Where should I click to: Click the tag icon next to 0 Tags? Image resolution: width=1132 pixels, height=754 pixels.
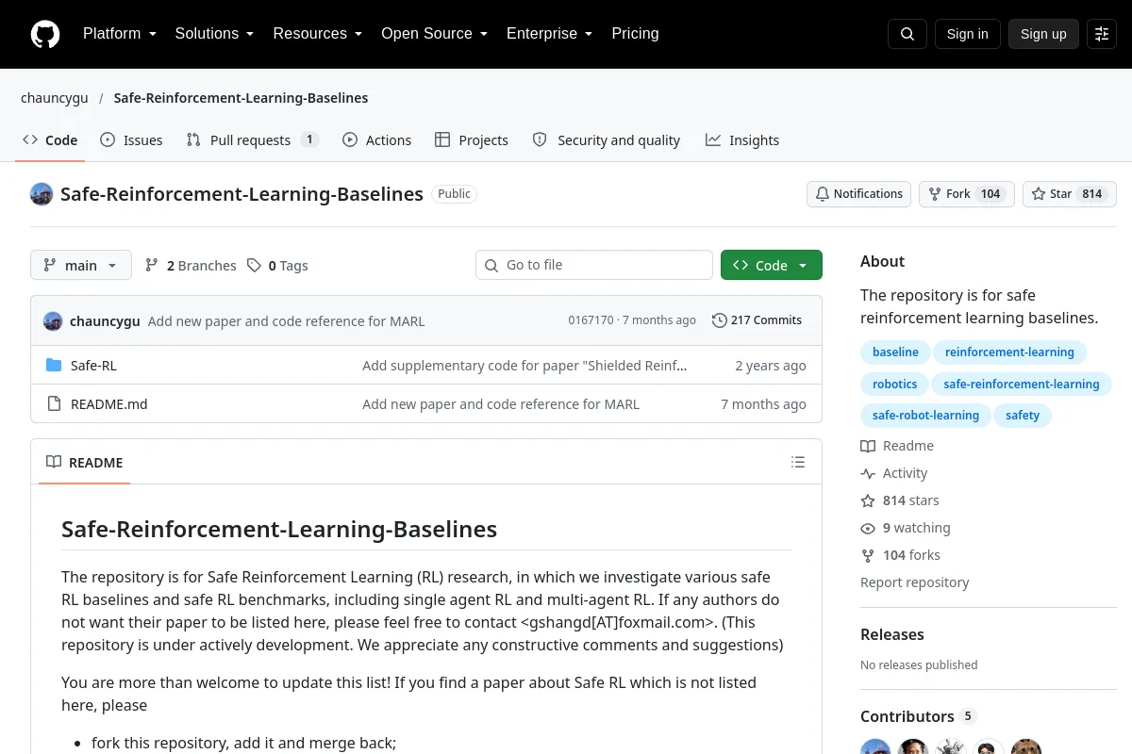click(254, 266)
